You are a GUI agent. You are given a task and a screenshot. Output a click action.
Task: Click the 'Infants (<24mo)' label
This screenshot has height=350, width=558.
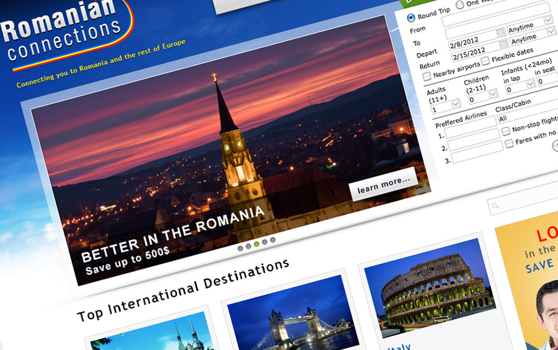click(x=526, y=66)
